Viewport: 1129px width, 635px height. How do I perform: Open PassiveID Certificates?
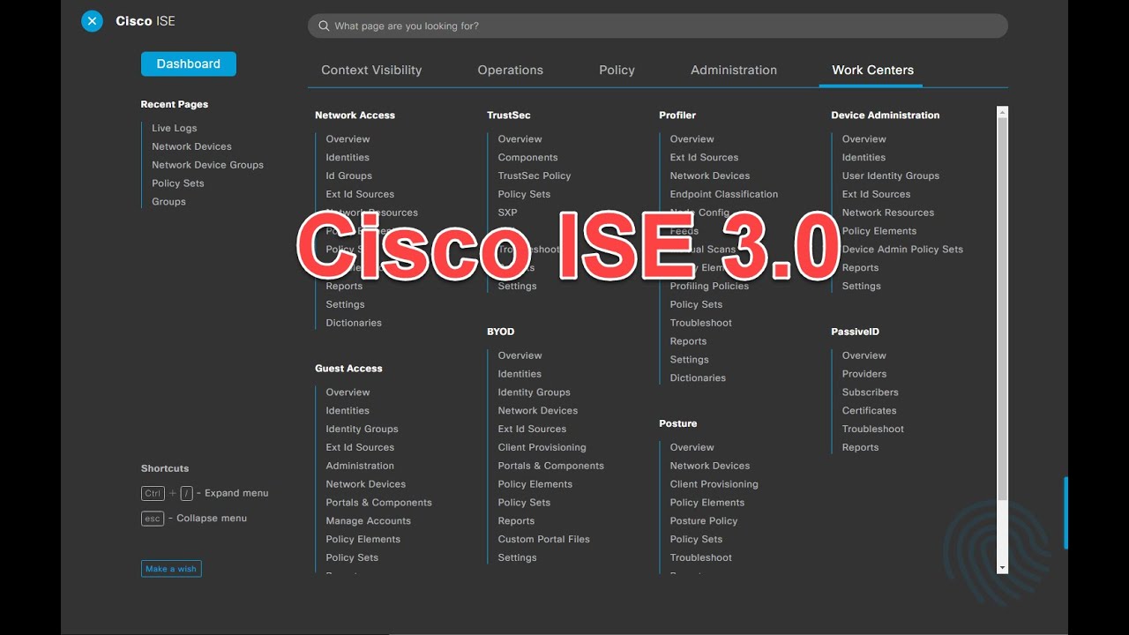pyautogui.click(x=869, y=411)
